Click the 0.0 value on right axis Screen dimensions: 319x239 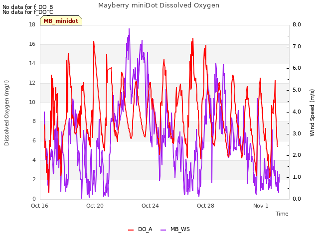tap(297, 199)
